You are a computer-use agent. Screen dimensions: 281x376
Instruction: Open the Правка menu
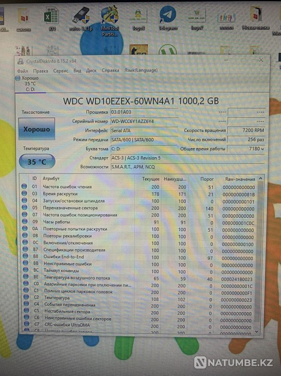[40, 71]
